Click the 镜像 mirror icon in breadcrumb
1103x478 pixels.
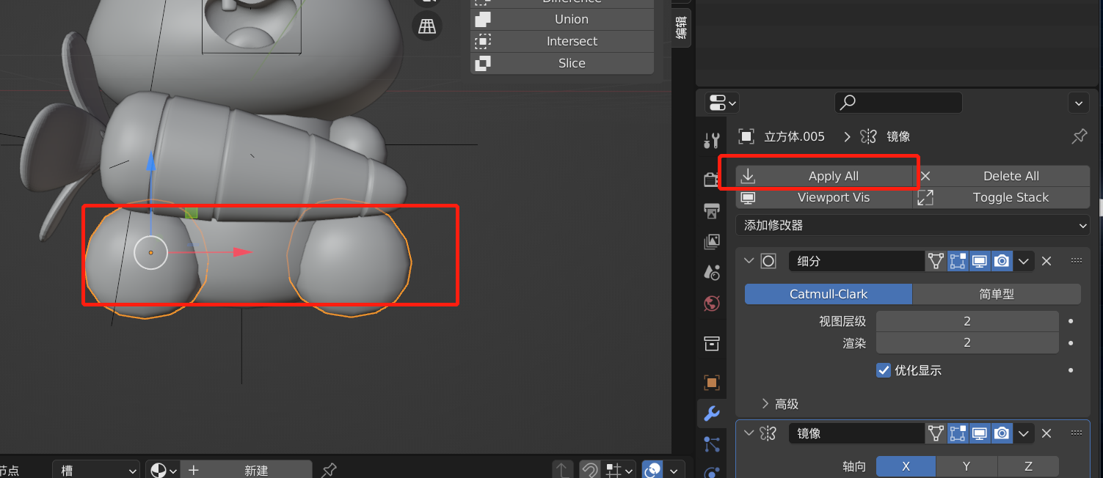869,136
